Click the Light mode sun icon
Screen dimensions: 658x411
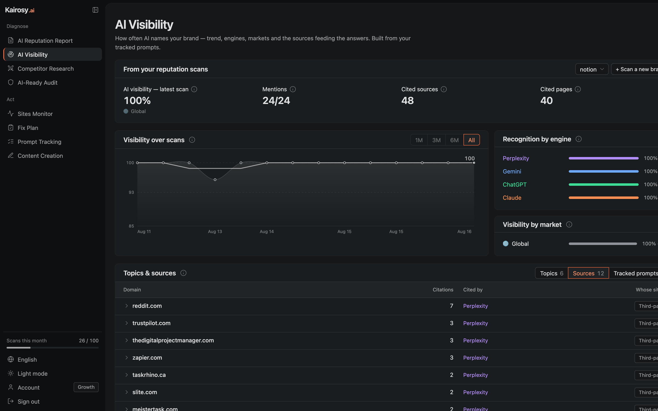click(11, 373)
